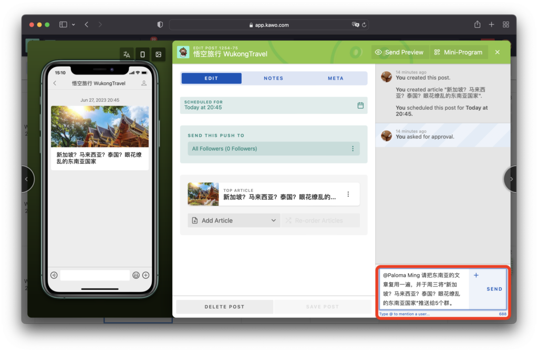The width and height of the screenshot is (538, 352).
Task: Toggle the Safari sidebar button
Action: (x=63, y=25)
